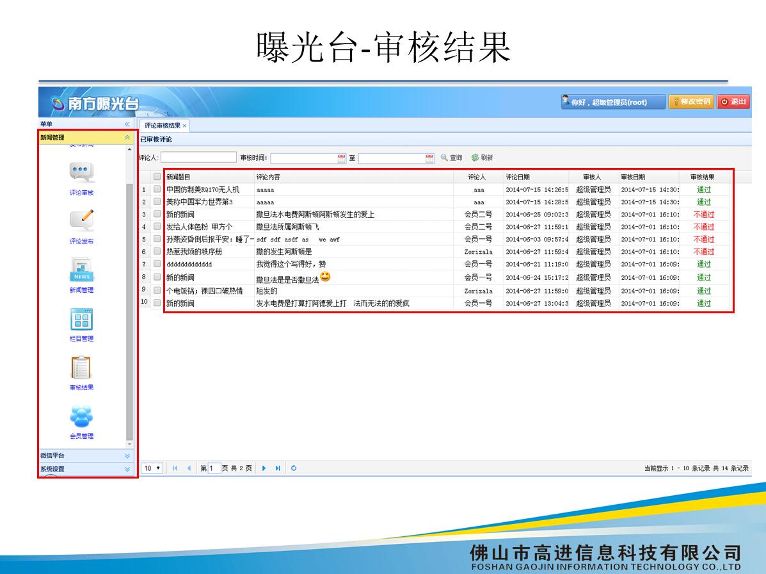Check the checkbox for row 5
Image resolution: width=766 pixels, height=574 pixels.
(x=157, y=239)
